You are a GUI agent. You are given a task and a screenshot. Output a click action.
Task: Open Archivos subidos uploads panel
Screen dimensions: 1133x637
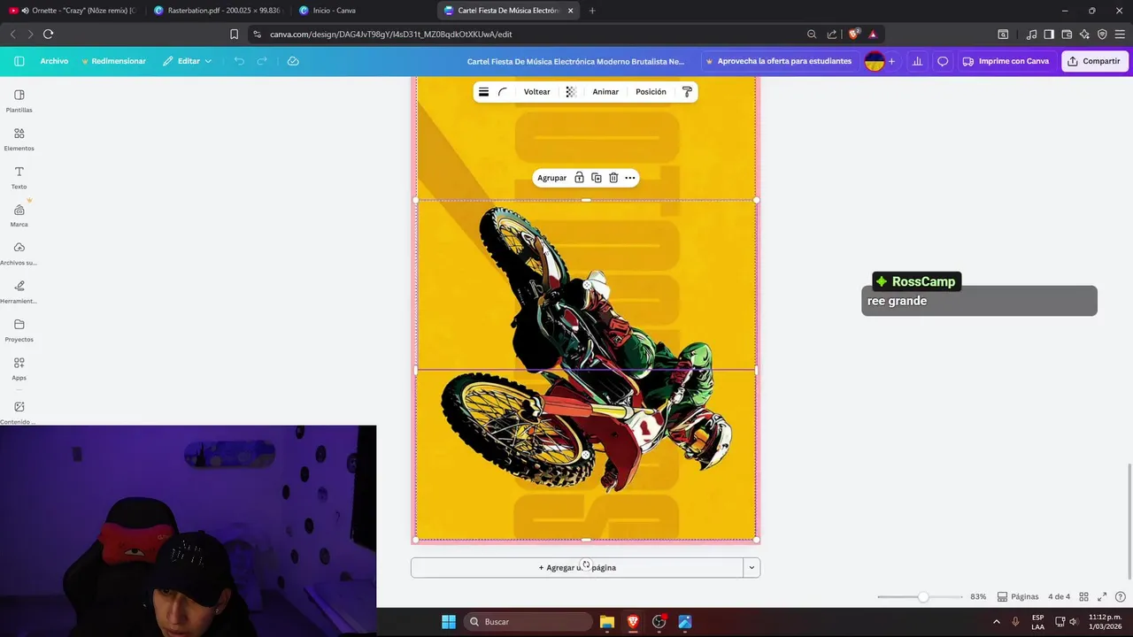19,254
